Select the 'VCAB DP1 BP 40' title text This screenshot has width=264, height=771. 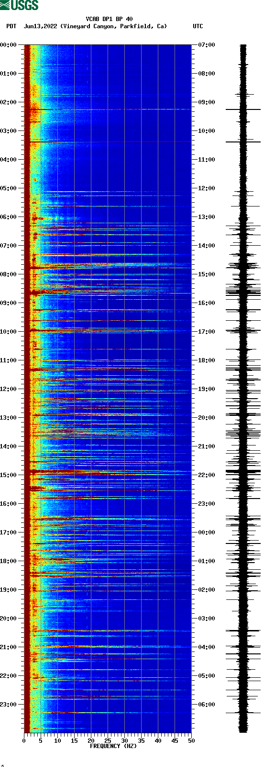109,19
